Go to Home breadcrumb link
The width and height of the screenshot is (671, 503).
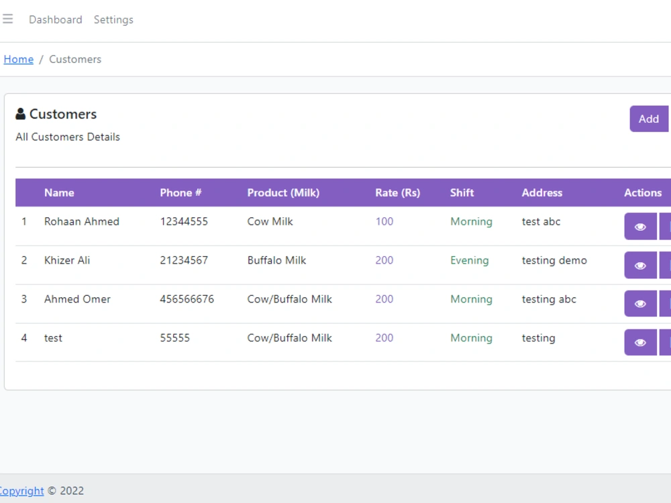tap(18, 60)
